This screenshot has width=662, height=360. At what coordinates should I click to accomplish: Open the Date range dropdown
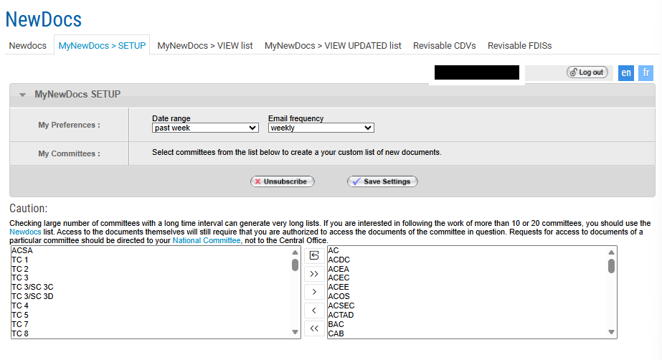(x=205, y=128)
